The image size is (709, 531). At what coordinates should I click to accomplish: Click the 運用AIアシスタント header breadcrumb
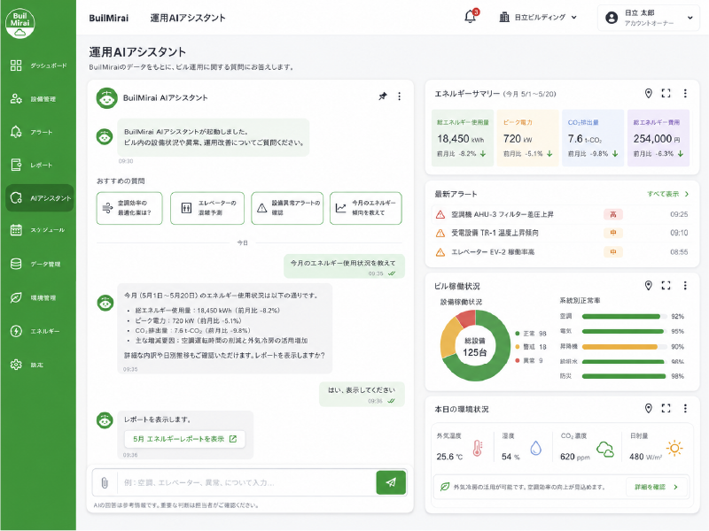coord(188,18)
